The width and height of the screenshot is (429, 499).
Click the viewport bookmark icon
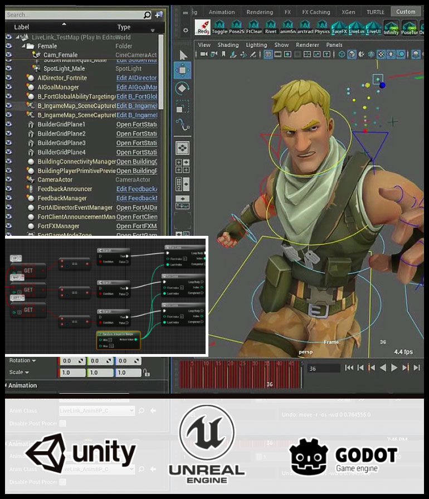pos(223,55)
